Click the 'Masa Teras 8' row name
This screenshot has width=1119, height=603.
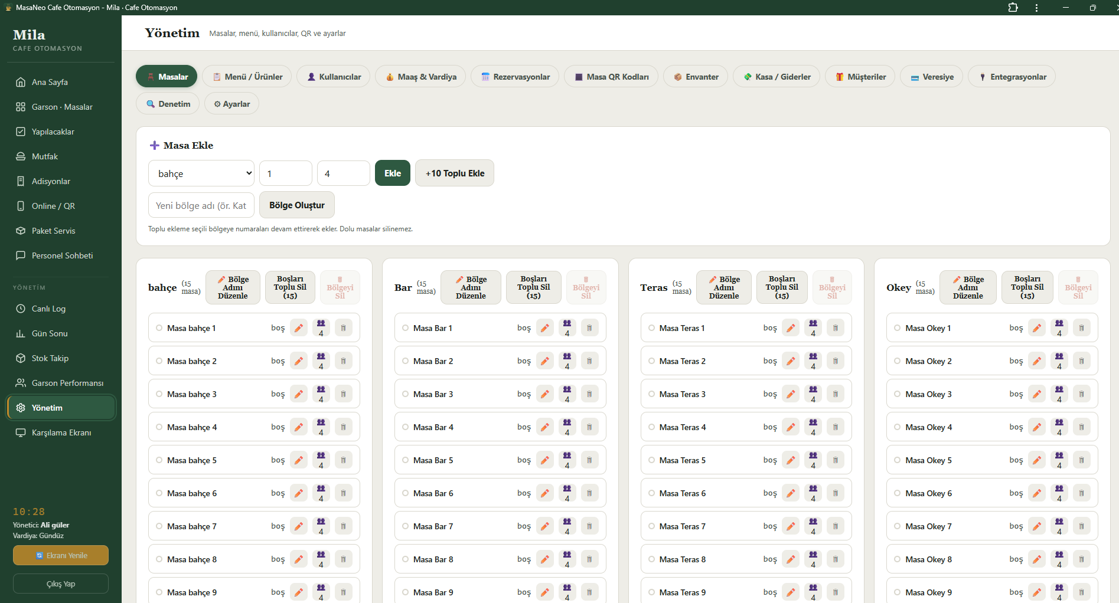[682, 559]
